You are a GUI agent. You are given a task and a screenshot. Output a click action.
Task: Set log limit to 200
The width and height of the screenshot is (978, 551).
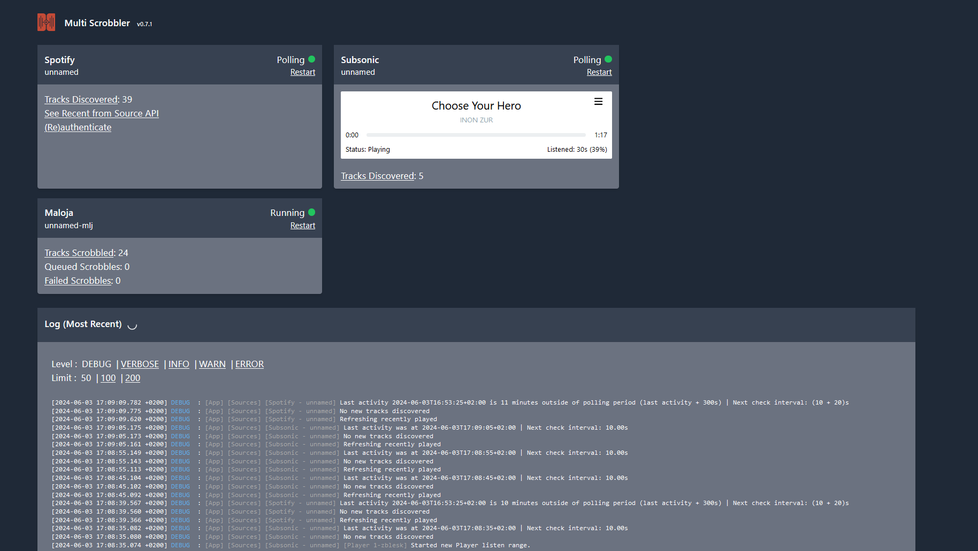click(132, 378)
